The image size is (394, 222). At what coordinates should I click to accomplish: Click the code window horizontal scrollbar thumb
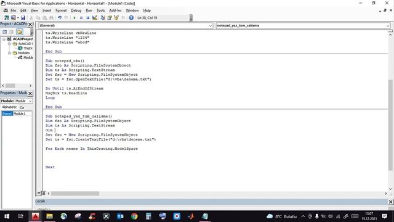(75, 193)
